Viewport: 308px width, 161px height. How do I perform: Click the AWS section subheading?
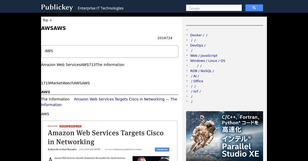click(x=45, y=92)
